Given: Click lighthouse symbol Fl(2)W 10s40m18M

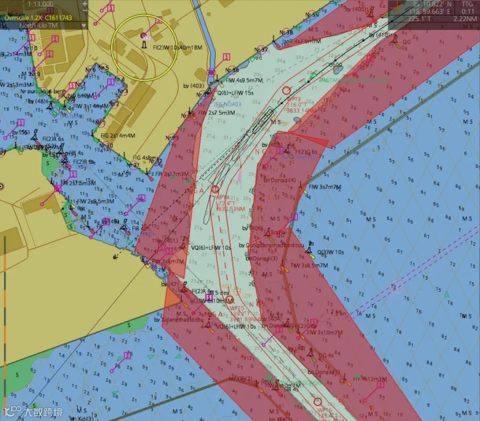Looking at the screenshot, I should pos(143,41).
